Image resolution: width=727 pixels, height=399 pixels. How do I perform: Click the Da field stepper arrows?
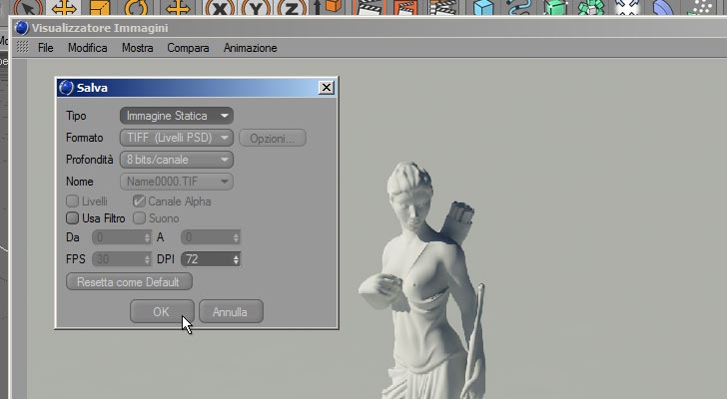click(x=148, y=237)
